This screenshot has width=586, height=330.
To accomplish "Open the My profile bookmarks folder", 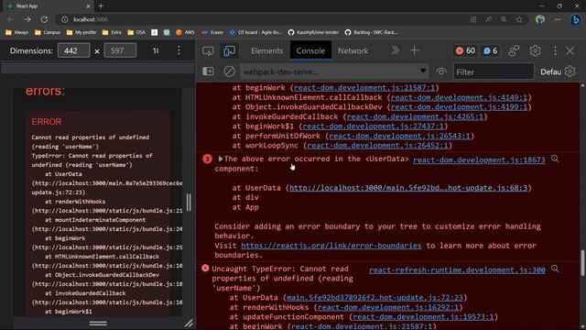I will [x=81, y=33].
